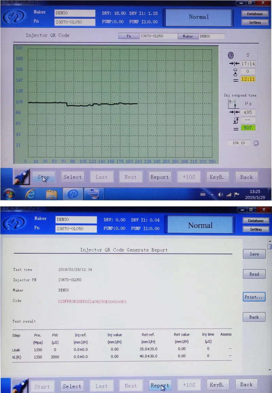Open Setting in the report window
Image resolution: width=272 pixels, height=393 pixels.
[256, 229]
